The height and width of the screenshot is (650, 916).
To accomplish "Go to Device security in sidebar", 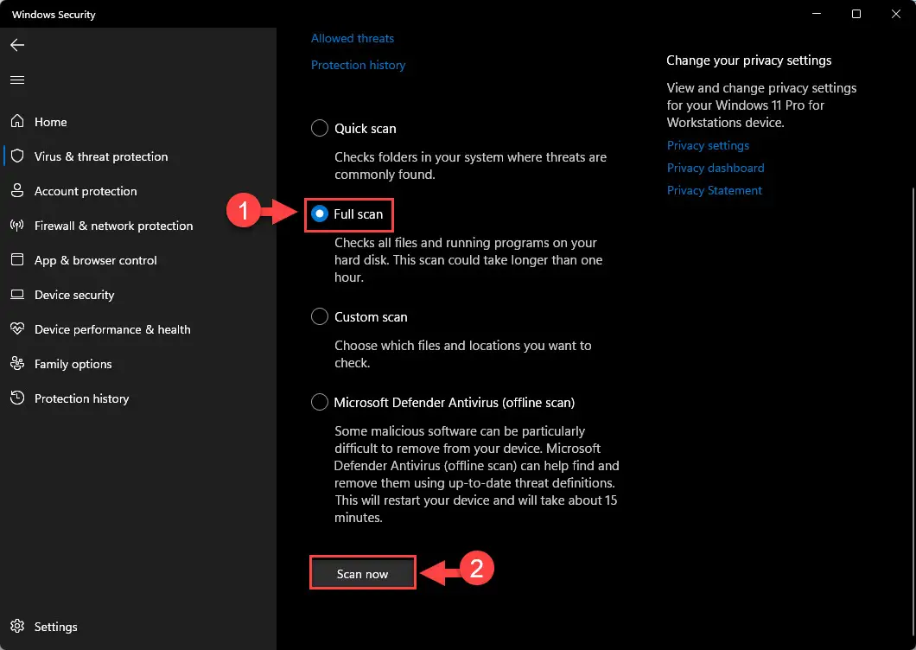I will pyautogui.click(x=74, y=295).
